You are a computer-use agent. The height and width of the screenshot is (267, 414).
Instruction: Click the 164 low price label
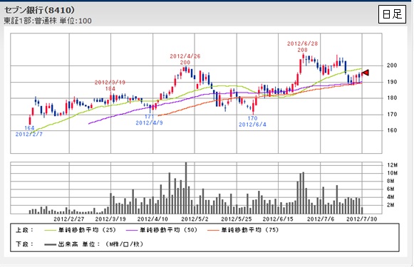click(x=29, y=128)
